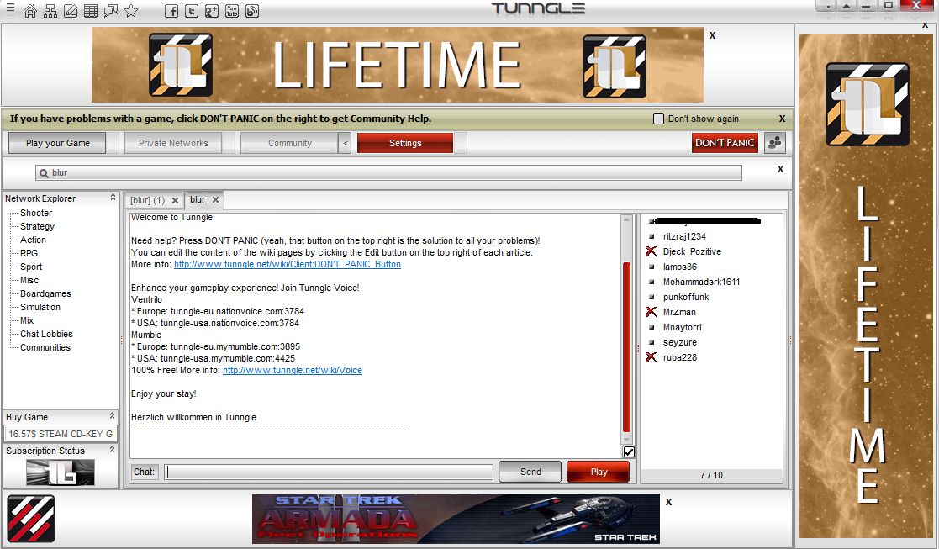This screenshot has height=549, width=939.
Task: Click red X icon next to MrZman
Action: click(x=651, y=312)
